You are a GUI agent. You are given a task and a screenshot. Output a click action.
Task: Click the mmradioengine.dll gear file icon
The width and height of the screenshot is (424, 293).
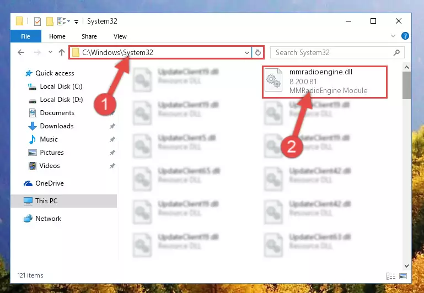click(273, 80)
